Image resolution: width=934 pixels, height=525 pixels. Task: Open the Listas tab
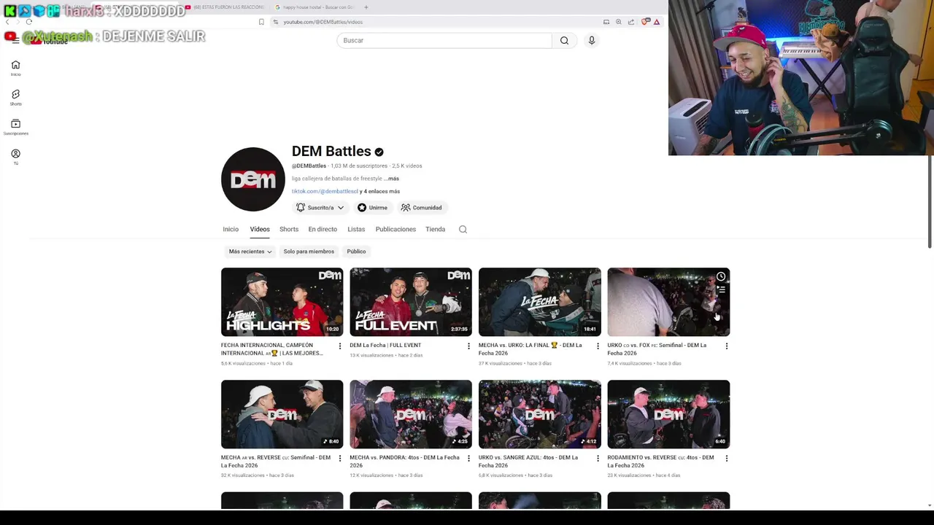pyautogui.click(x=356, y=229)
